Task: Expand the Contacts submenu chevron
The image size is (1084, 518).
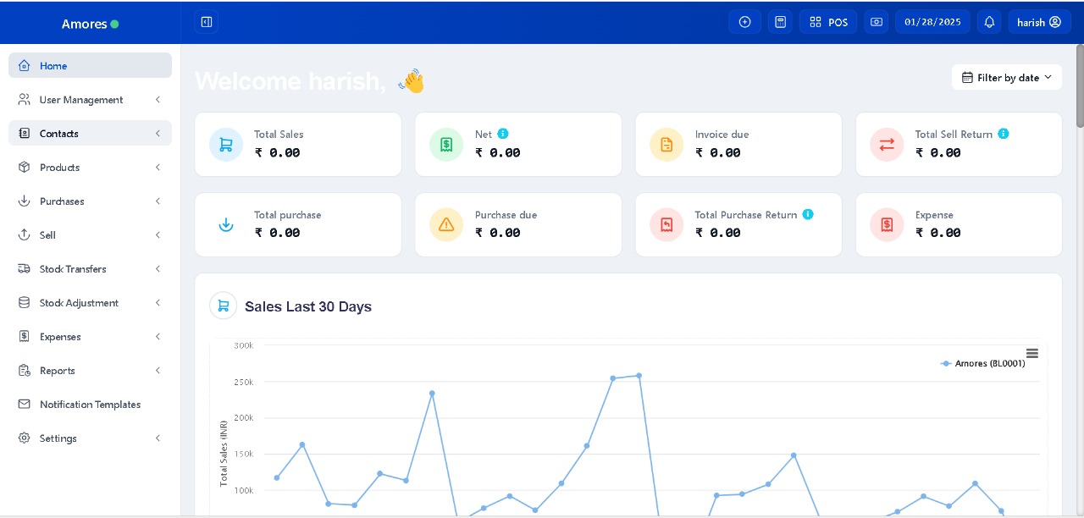Action: pyautogui.click(x=158, y=133)
